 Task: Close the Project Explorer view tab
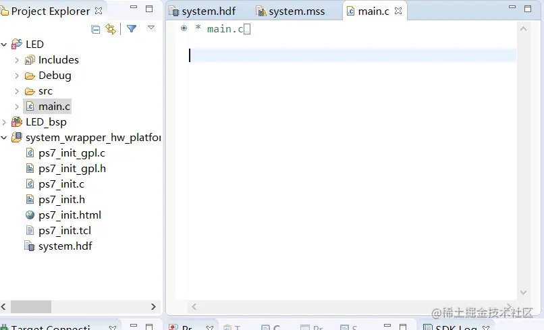click(x=99, y=11)
